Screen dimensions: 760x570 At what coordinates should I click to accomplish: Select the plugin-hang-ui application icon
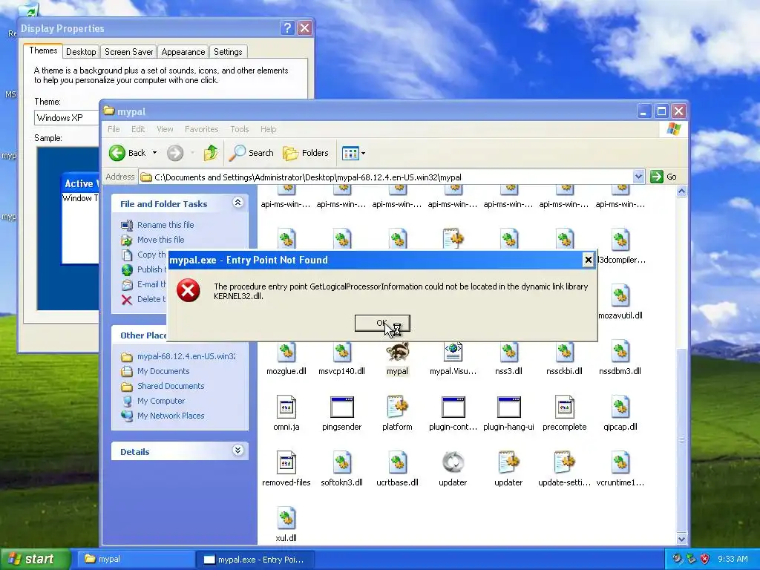tap(508, 407)
